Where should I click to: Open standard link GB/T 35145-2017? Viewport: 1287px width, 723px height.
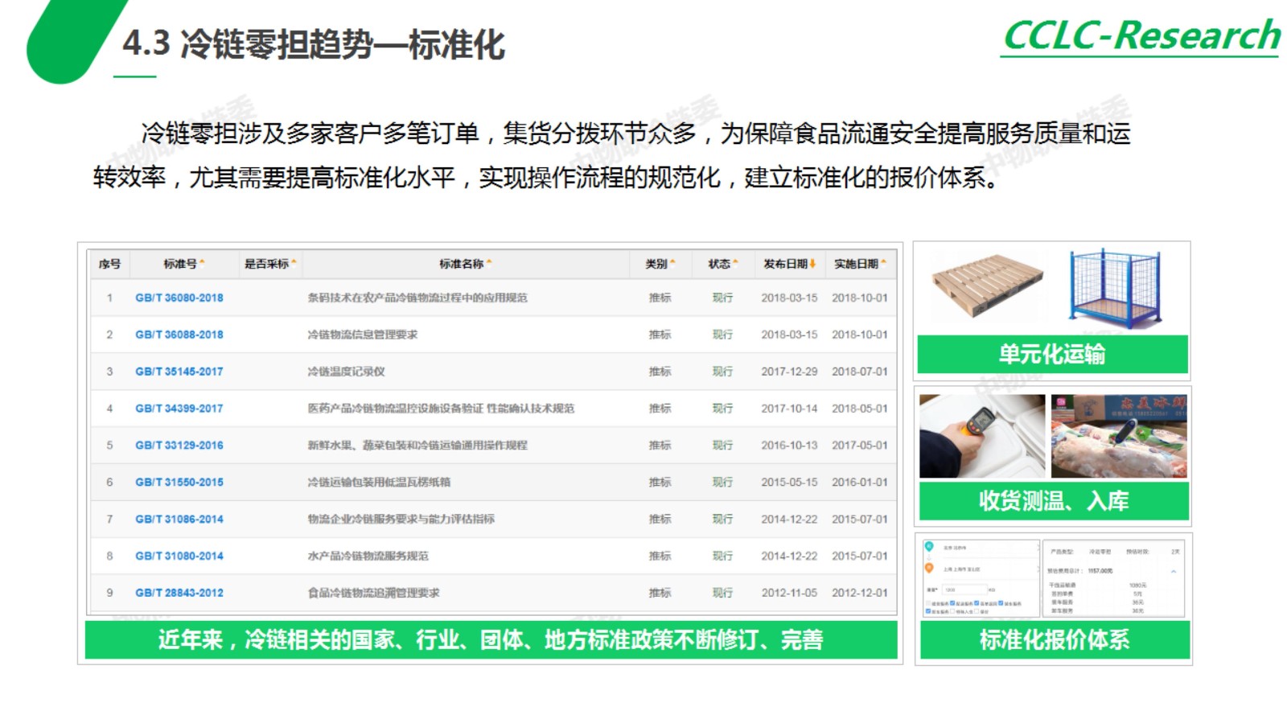click(179, 372)
